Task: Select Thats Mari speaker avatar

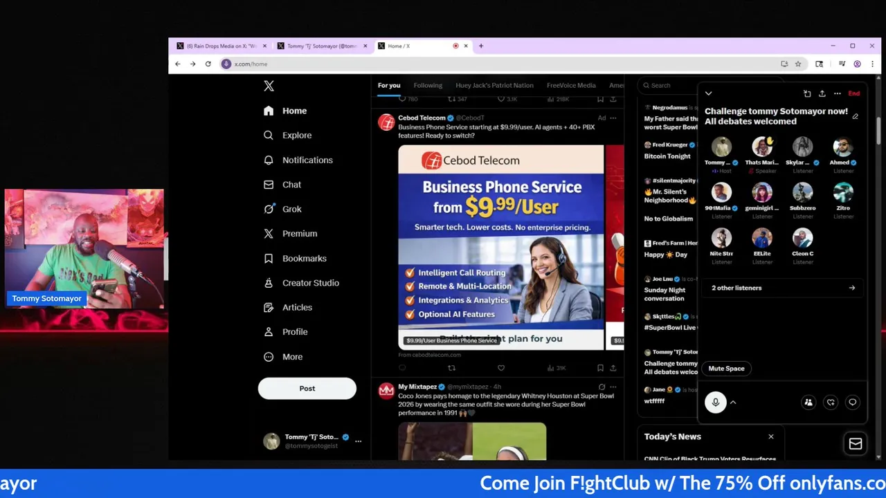Action: (762, 147)
